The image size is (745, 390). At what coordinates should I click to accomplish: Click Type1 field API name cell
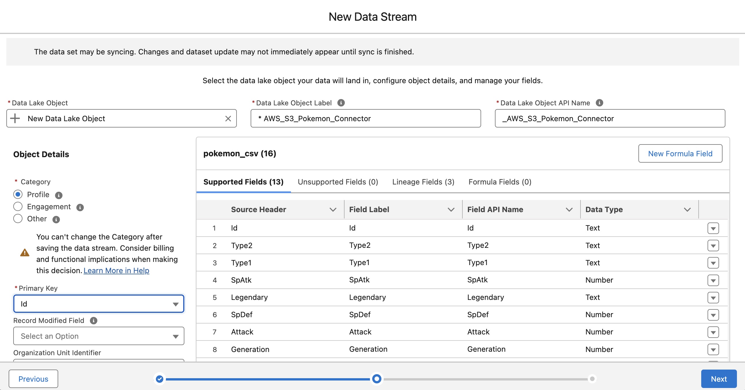click(x=477, y=262)
